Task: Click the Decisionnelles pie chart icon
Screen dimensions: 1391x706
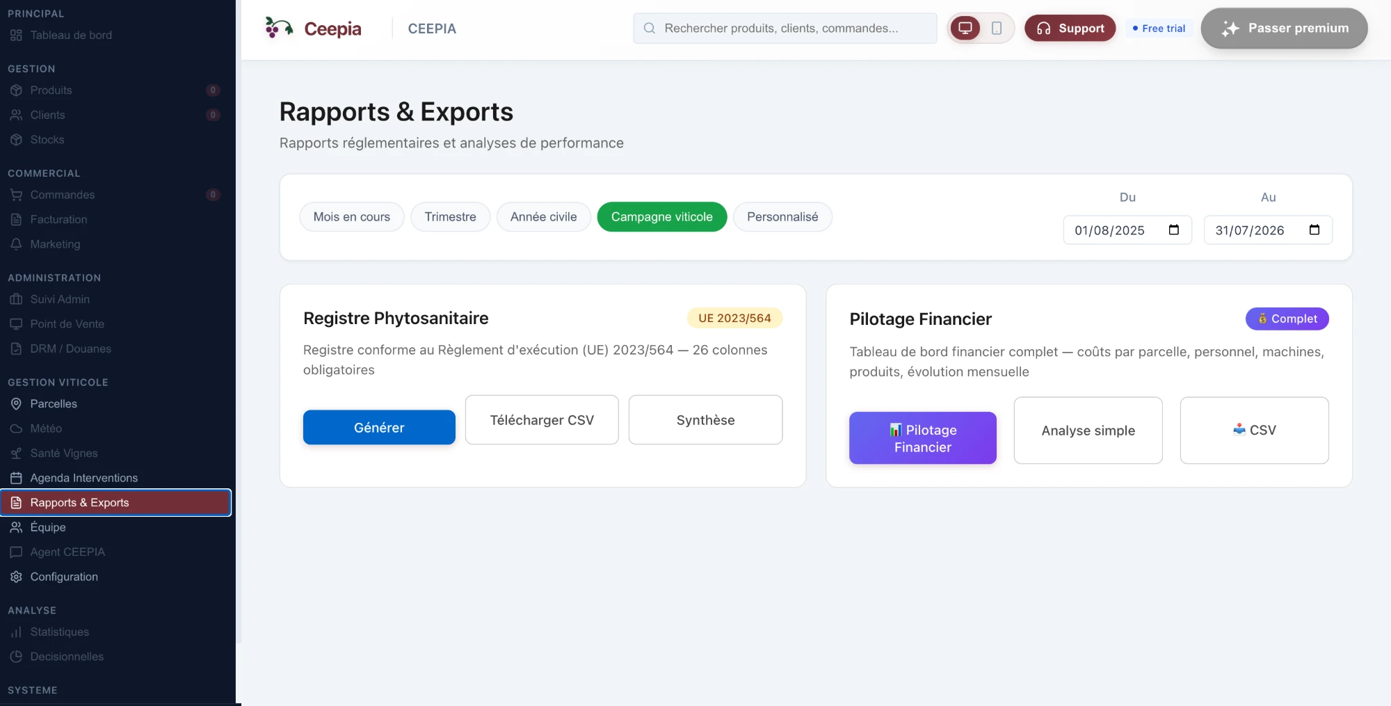Action: pyautogui.click(x=16, y=657)
